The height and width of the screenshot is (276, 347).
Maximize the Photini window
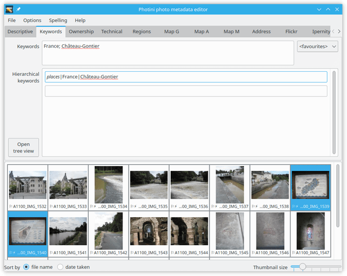pos(328,10)
